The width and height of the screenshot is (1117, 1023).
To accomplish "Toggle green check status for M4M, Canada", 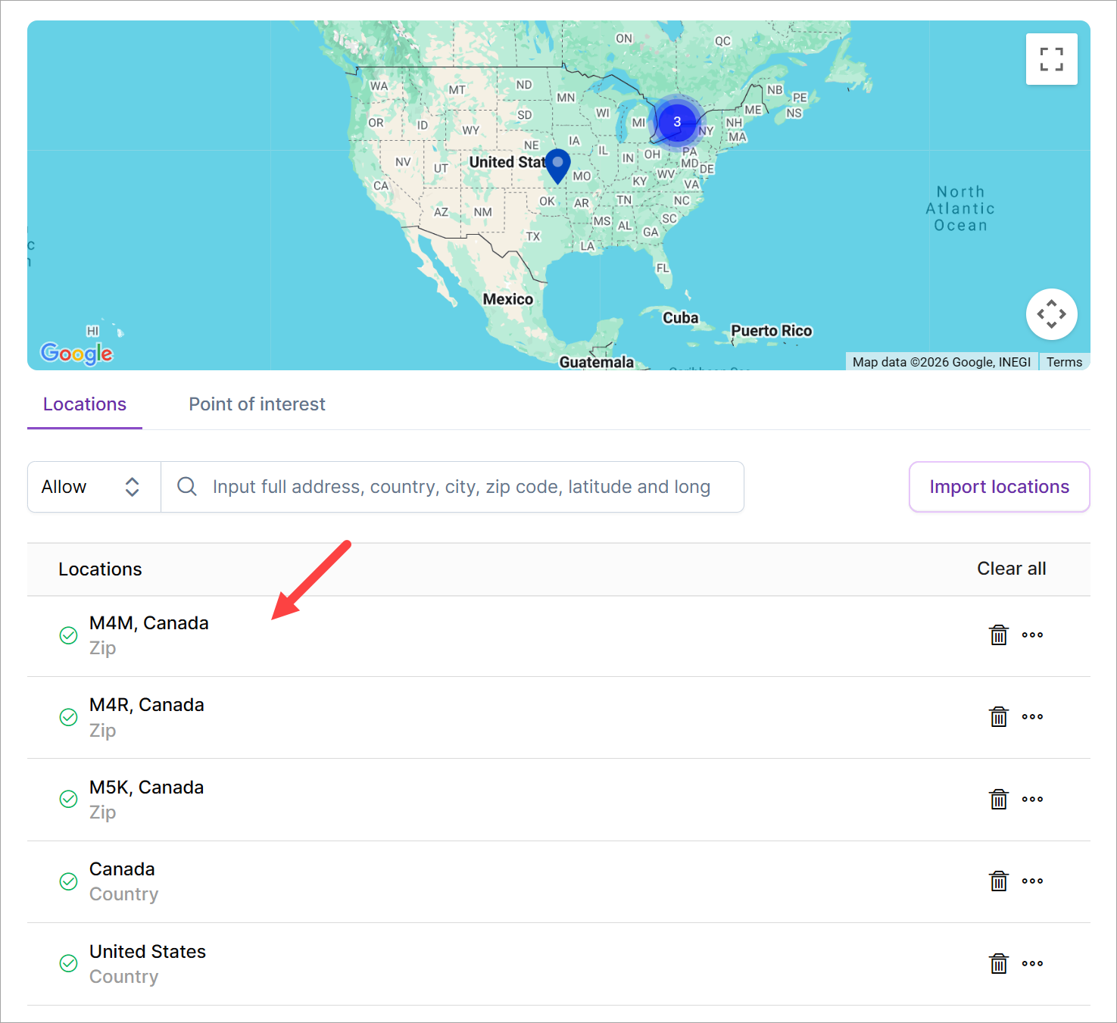I will 68,635.
